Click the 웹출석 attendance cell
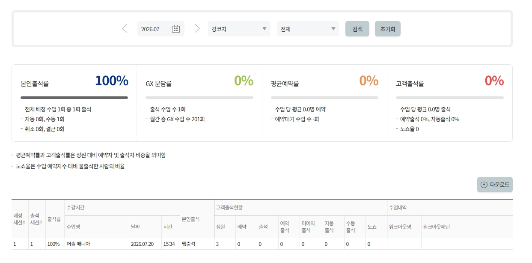Image resolution: width=532 pixels, height=263 pixels. (197, 244)
